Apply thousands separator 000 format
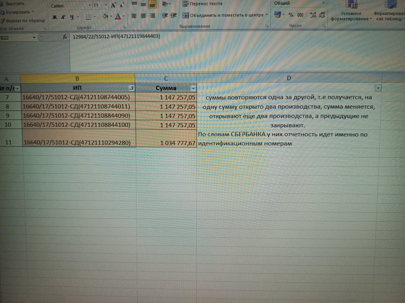Image resolution: width=405 pixels, height=303 pixels. point(300,15)
